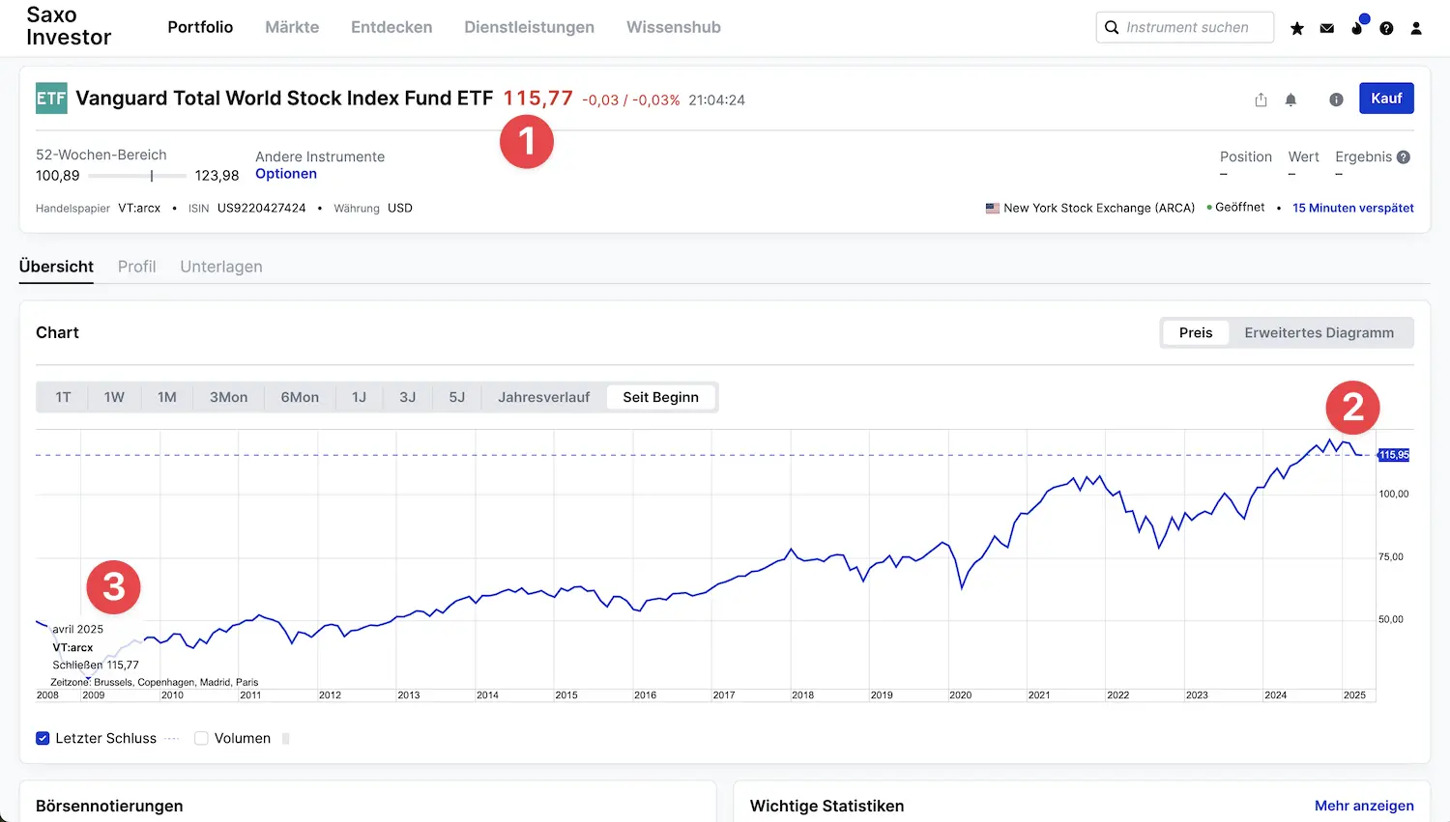The image size is (1450, 822).
Task: Select the 3J chart range
Action: 408,397
